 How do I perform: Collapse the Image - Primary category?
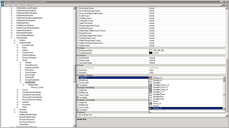tap(78, 75)
